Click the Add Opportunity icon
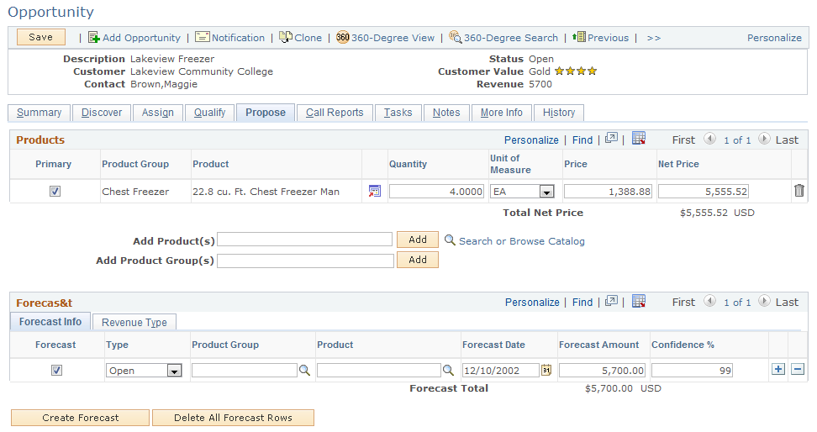 click(94, 38)
